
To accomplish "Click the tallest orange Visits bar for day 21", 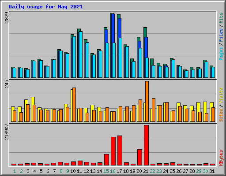I will pyautogui.click(x=147, y=101).
